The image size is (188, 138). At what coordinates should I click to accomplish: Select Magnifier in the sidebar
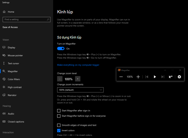10,71
